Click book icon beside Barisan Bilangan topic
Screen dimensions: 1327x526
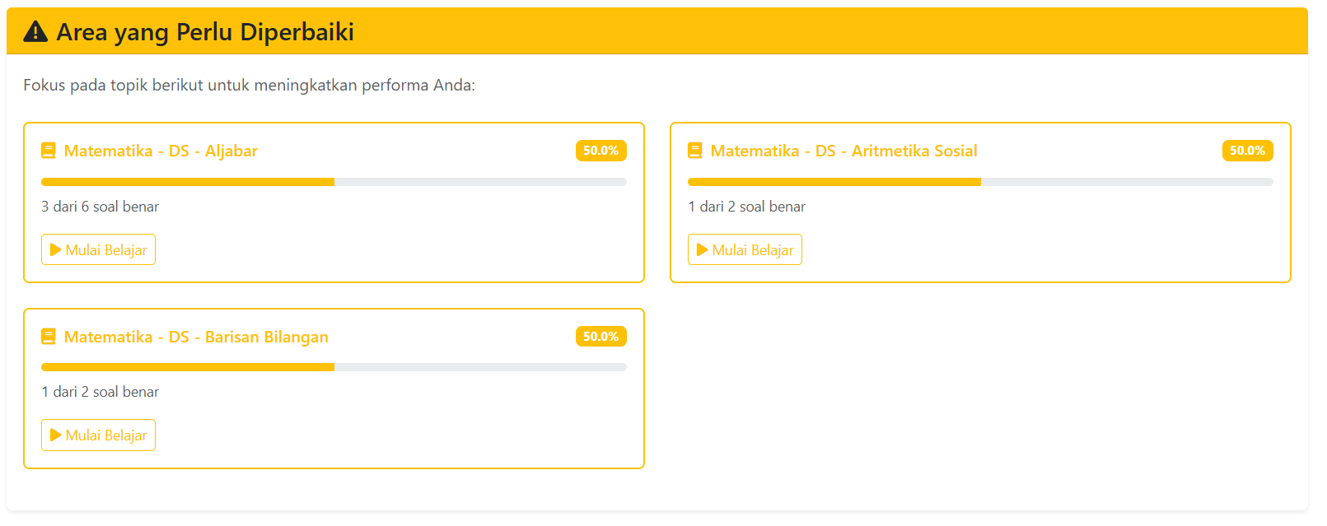point(49,337)
